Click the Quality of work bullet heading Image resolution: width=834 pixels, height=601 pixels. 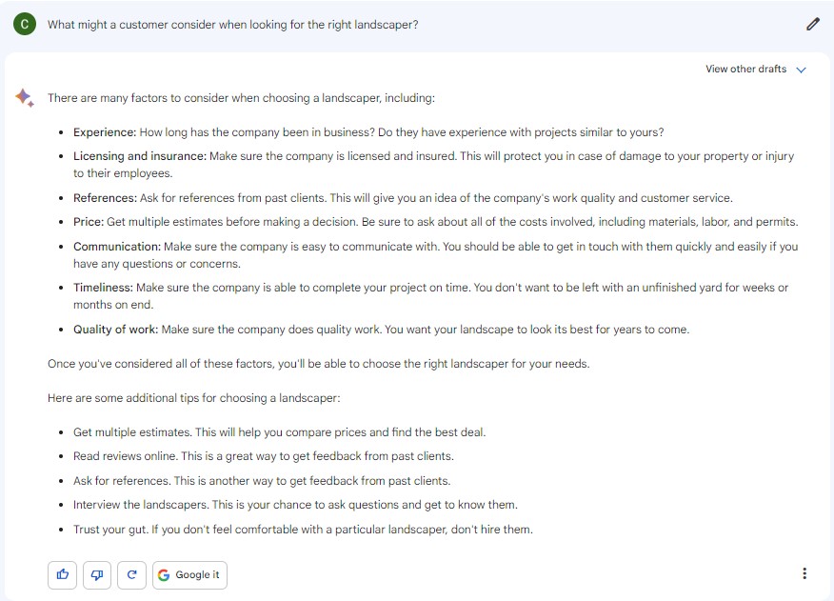(115, 330)
